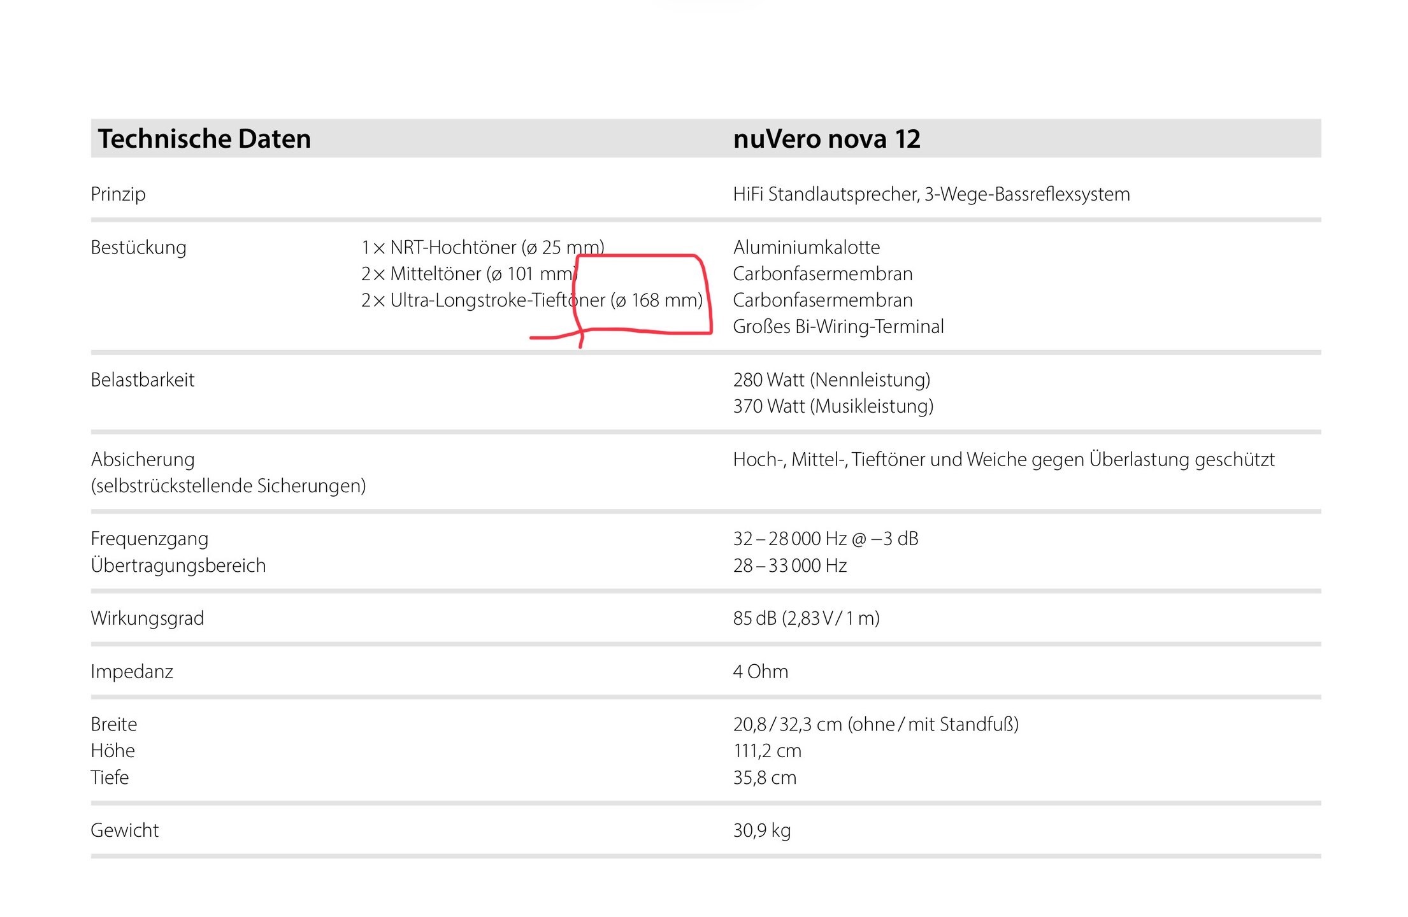Click '2× Mitteltöner (ø 101 mm)' entry

tap(468, 274)
